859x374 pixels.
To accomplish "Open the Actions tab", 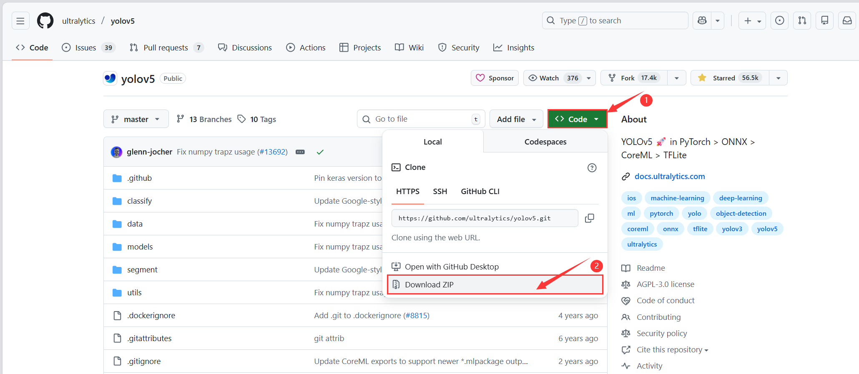I will click(x=306, y=47).
